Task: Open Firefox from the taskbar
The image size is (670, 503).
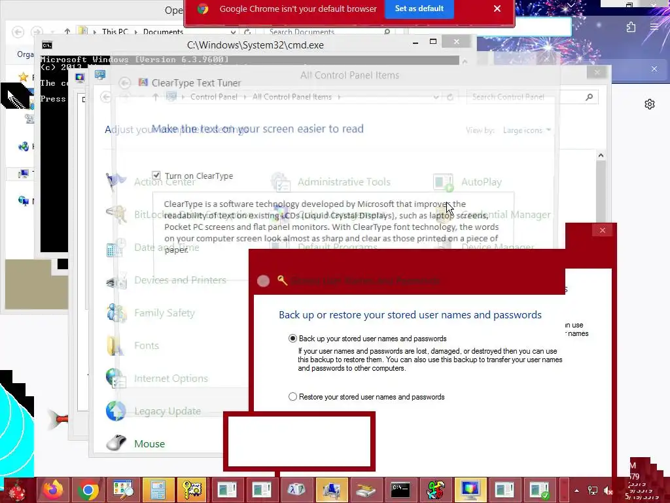Action: click(x=53, y=490)
